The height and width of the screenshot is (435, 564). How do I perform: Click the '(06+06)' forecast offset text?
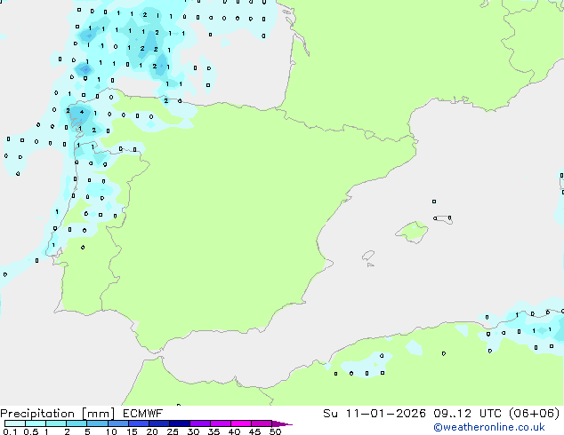pos(534,414)
